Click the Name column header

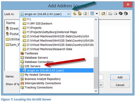pyautogui.click(x=11, y=23)
